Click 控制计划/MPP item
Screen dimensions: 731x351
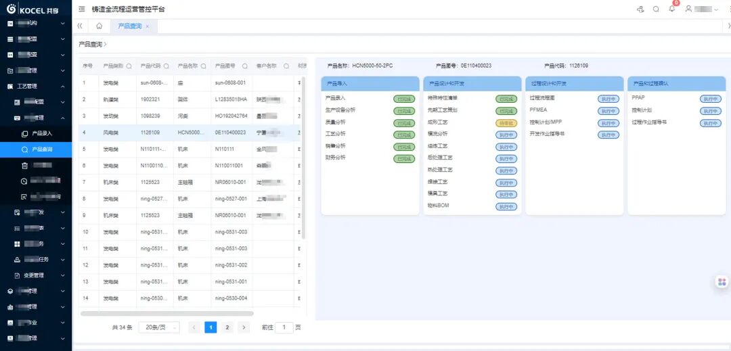pyautogui.click(x=544, y=122)
